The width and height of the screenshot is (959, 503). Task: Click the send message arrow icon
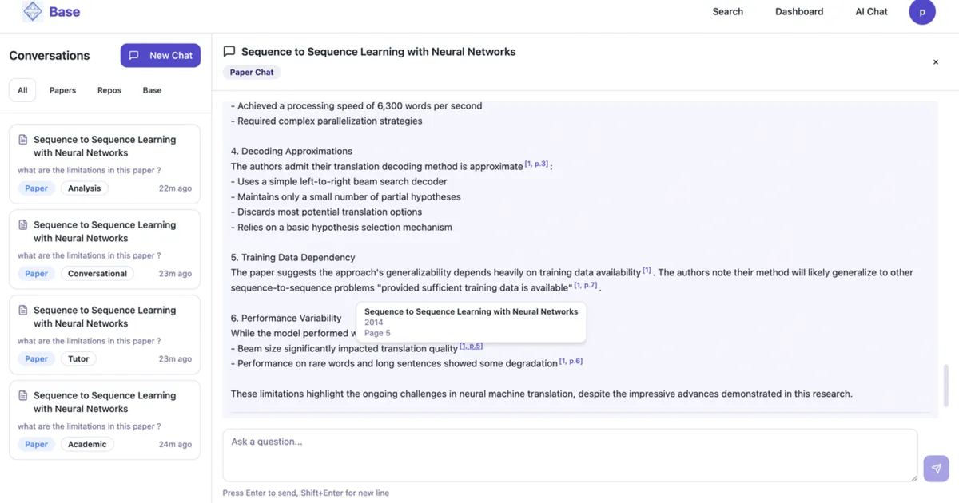click(936, 469)
